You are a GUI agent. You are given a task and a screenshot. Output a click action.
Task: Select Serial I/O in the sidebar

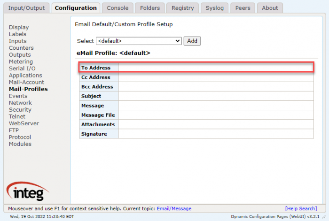click(x=22, y=69)
